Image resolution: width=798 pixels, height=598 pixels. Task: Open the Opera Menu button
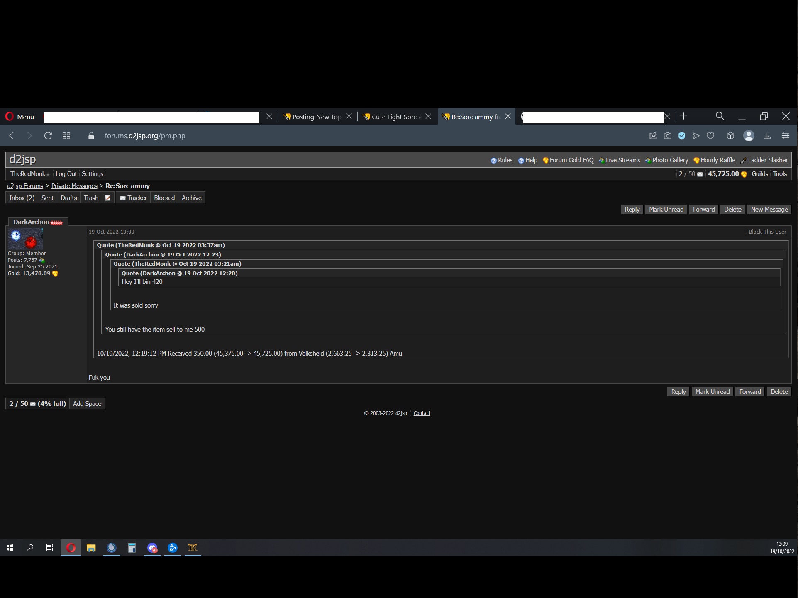pyautogui.click(x=20, y=117)
